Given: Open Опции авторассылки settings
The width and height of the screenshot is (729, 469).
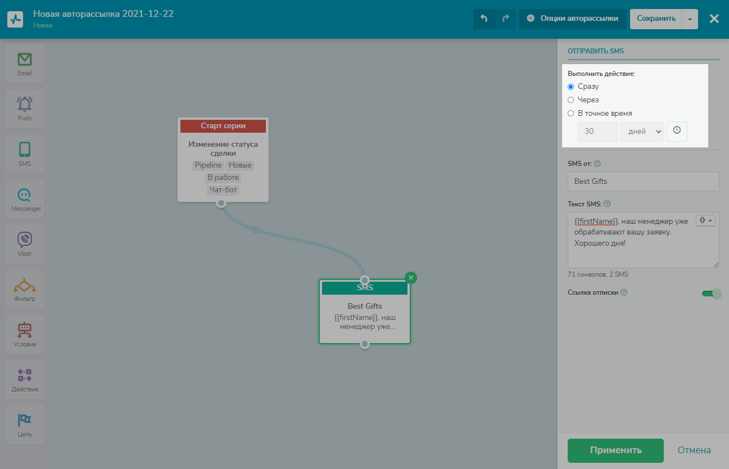Looking at the screenshot, I should point(573,19).
